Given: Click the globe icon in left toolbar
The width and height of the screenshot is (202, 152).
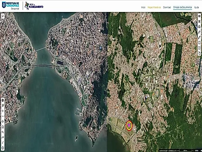Looking at the screenshot, I should [x=2, y=100].
